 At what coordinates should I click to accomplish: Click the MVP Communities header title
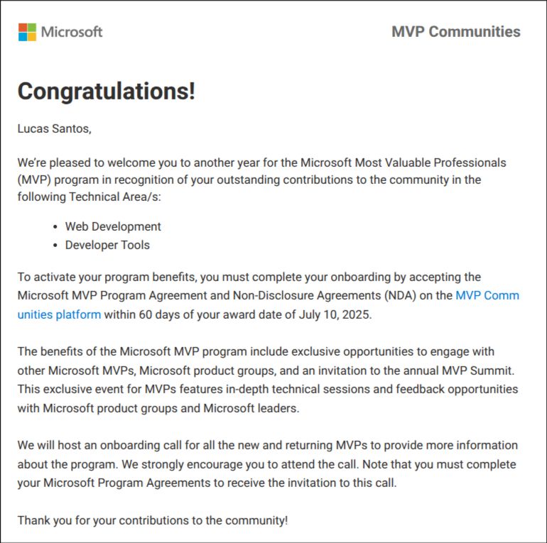pos(456,32)
